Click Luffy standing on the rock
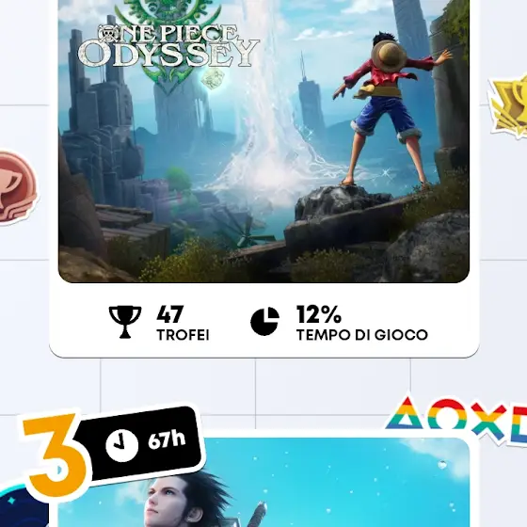The image size is (527, 527). pos(391,109)
